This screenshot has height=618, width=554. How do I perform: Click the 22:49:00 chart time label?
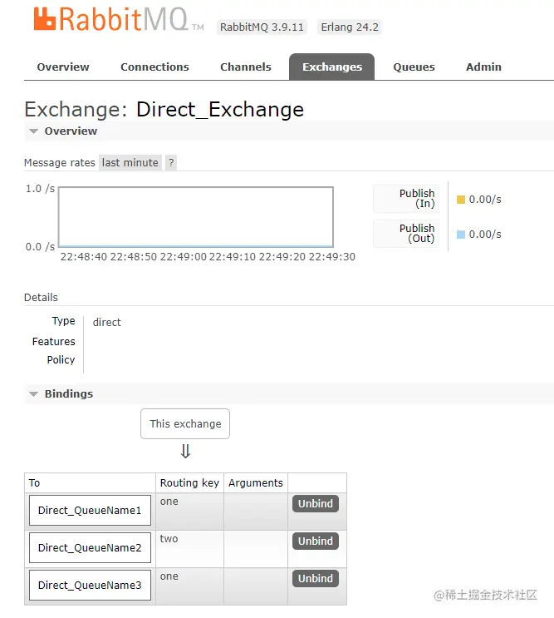[x=183, y=257]
